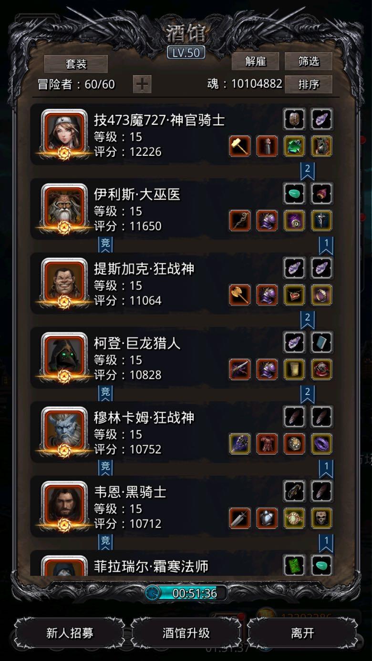Select the green gem accessory of 伊利斯·大巫医
Screen dimensions: 372x661
pyautogui.click(x=294, y=193)
